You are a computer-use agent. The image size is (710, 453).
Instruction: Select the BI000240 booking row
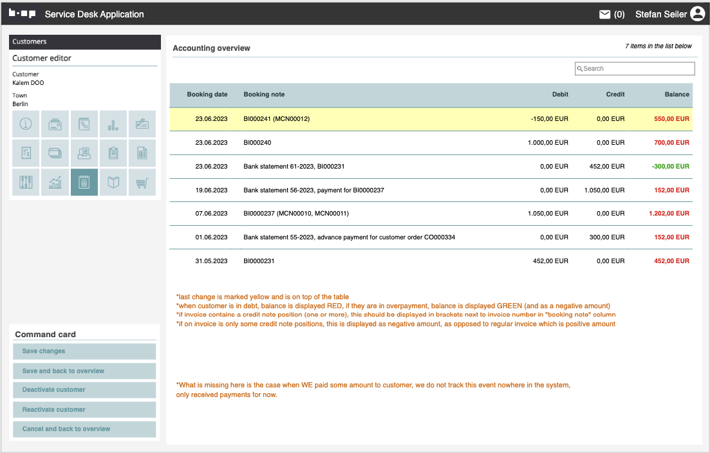click(x=431, y=143)
